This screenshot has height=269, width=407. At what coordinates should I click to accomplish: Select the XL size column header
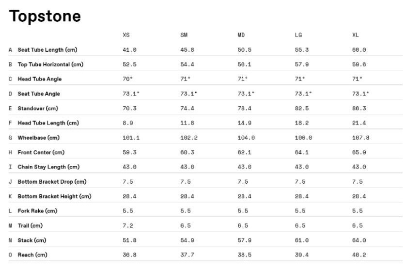pyautogui.click(x=355, y=35)
